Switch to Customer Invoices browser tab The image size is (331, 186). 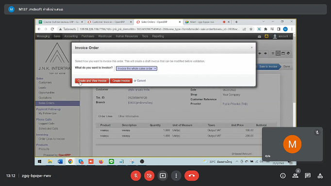click(109, 22)
